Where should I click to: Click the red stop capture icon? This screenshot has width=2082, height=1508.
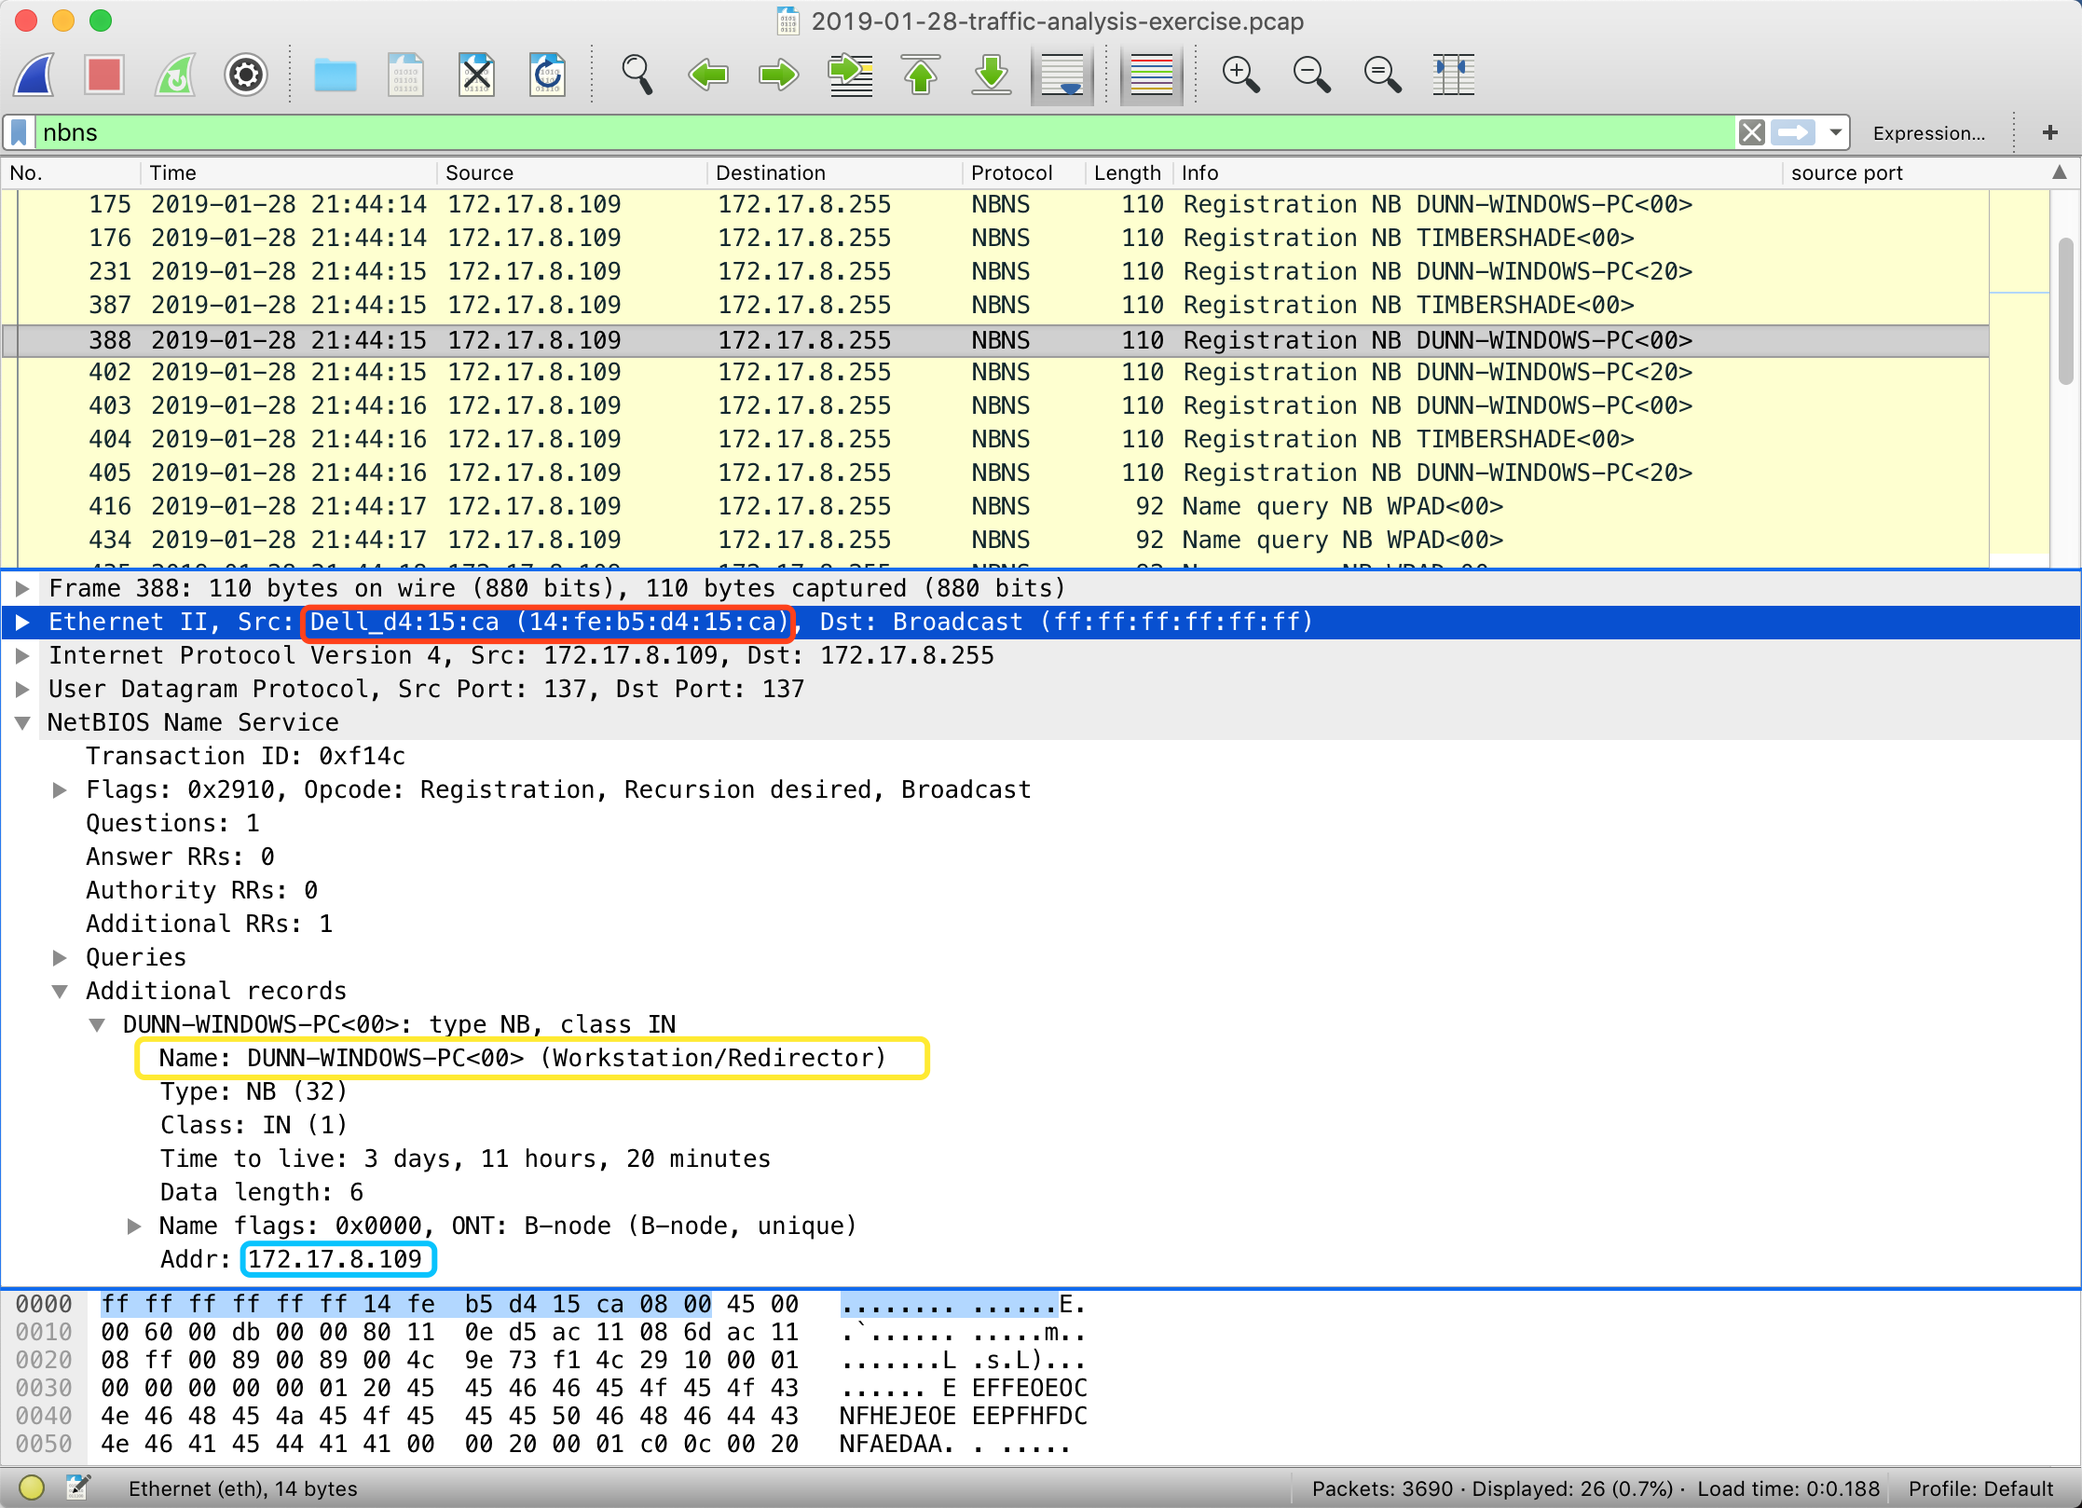tap(103, 75)
